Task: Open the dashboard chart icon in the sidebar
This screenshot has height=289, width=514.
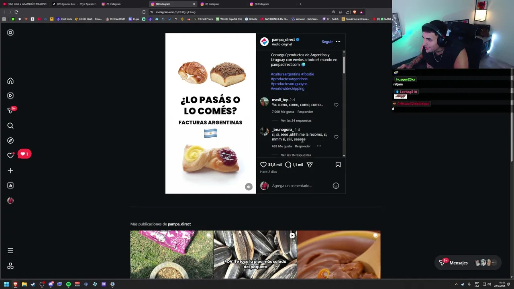Action: tap(10, 185)
